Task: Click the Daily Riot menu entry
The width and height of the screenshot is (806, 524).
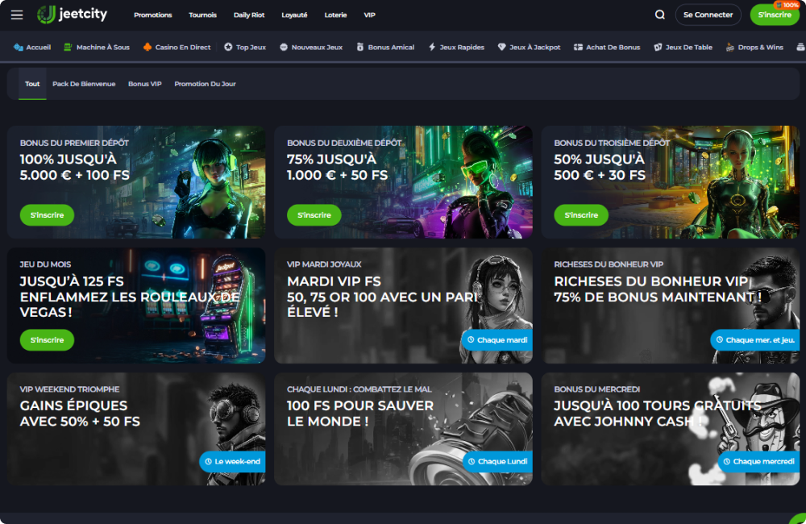Action: 247,15
